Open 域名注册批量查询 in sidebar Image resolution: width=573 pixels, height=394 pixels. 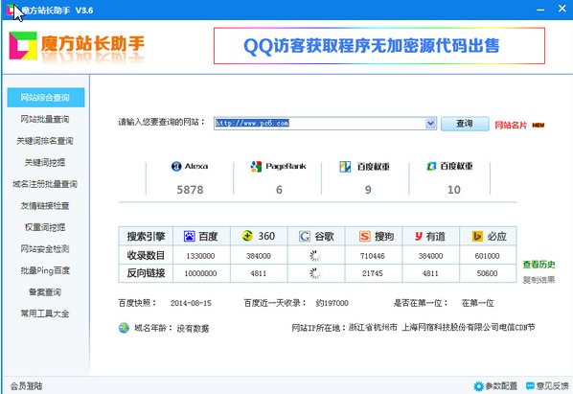coord(45,184)
